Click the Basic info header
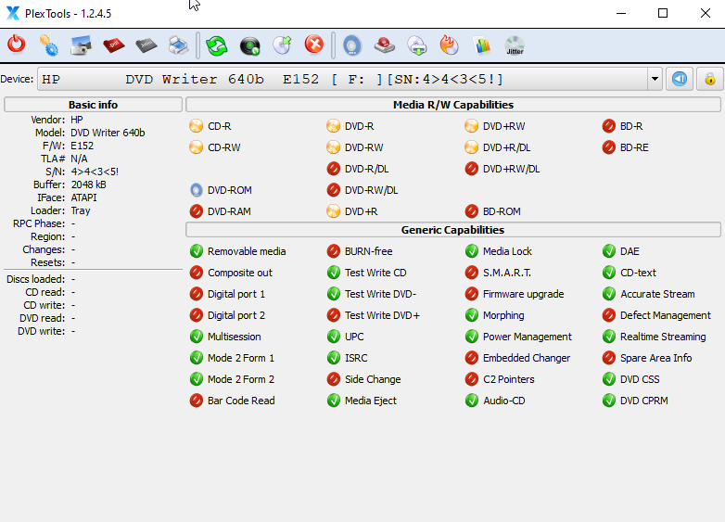This screenshot has width=725, height=522. click(x=93, y=105)
